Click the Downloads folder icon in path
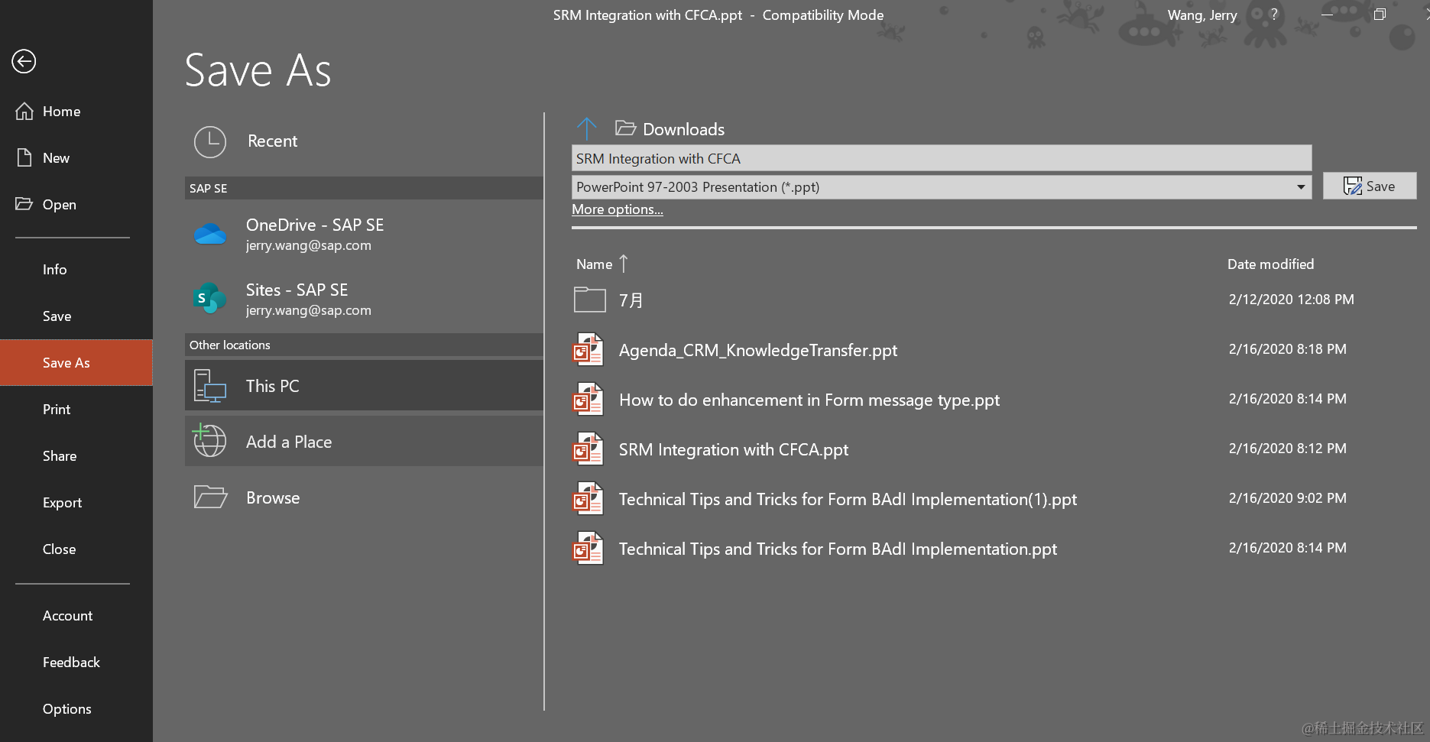Image resolution: width=1430 pixels, height=742 pixels. (x=626, y=128)
